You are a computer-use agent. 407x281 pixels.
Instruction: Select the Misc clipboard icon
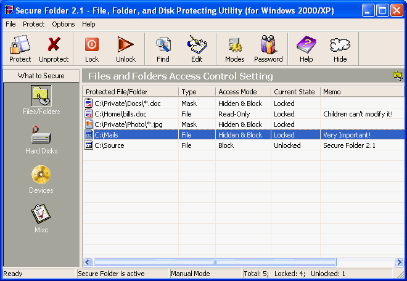[x=41, y=214]
